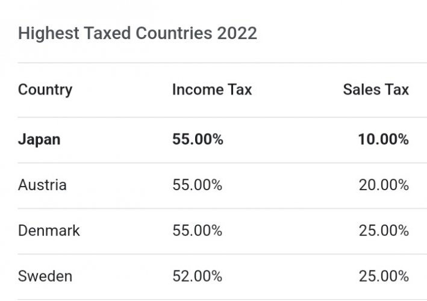The width and height of the screenshot is (427, 301).
Task: Click the Denmark country name
Action: (49, 231)
